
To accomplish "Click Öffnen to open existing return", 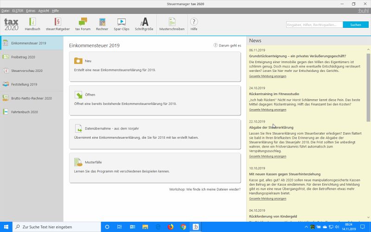I will (155, 98).
